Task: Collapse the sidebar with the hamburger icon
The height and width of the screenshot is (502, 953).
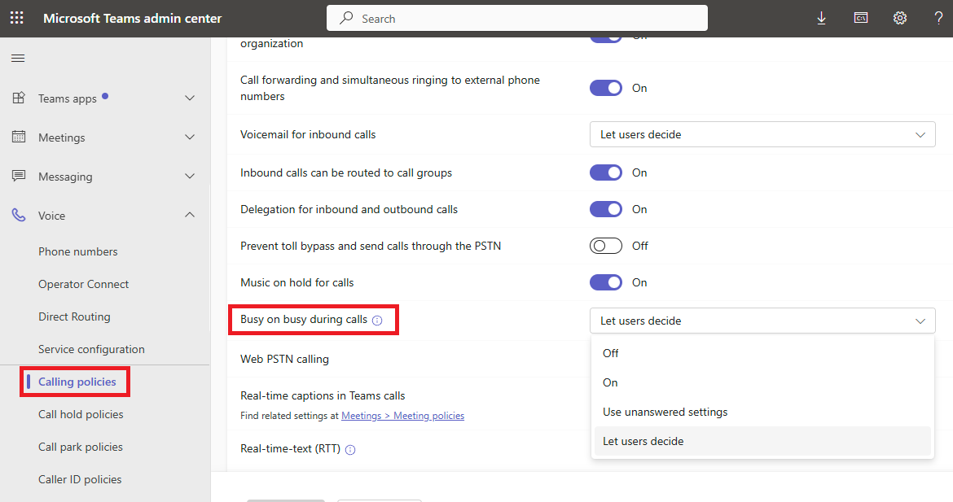Action: click(17, 58)
